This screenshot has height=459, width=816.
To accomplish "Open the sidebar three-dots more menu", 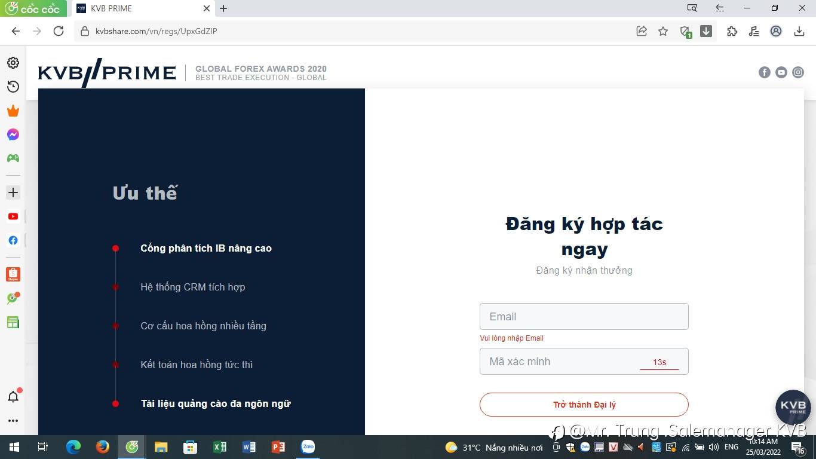I will pos(13,421).
